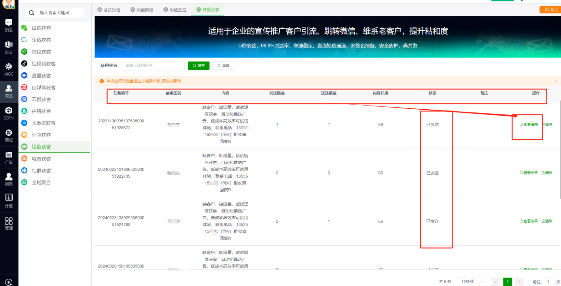The image size is (561, 286).
Task: Dismiss the orange review notice banner
Action: (x=556, y=81)
